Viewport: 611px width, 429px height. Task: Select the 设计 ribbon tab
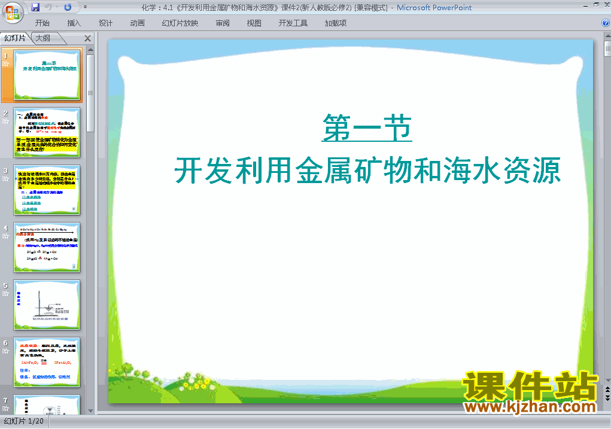105,23
